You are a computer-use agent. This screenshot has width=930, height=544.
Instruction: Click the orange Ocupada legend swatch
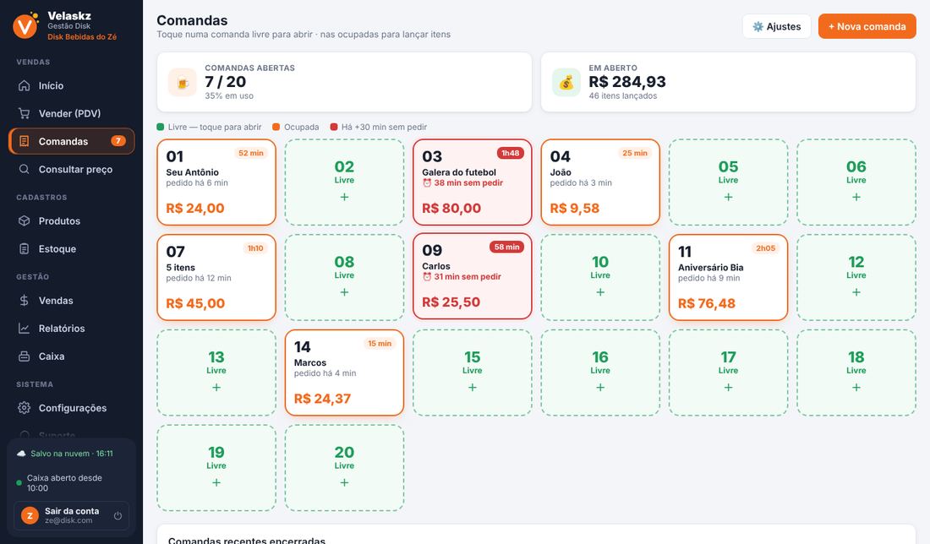coord(276,127)
